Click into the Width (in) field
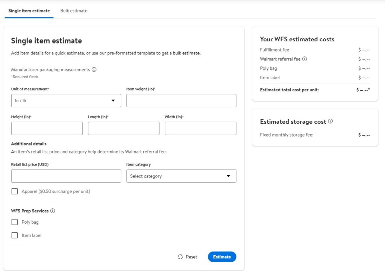Image resolution: width=385 pixels, height=273 pixels. (x=200, y=128)
